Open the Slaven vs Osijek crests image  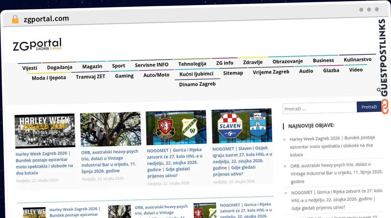(x=242, y=126)
